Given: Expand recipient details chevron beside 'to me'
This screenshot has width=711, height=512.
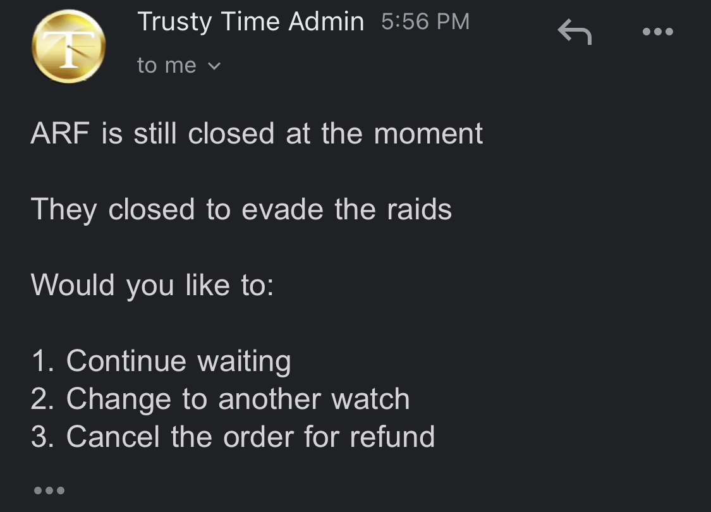Looking at the screenshot, I should pos(214,66).
